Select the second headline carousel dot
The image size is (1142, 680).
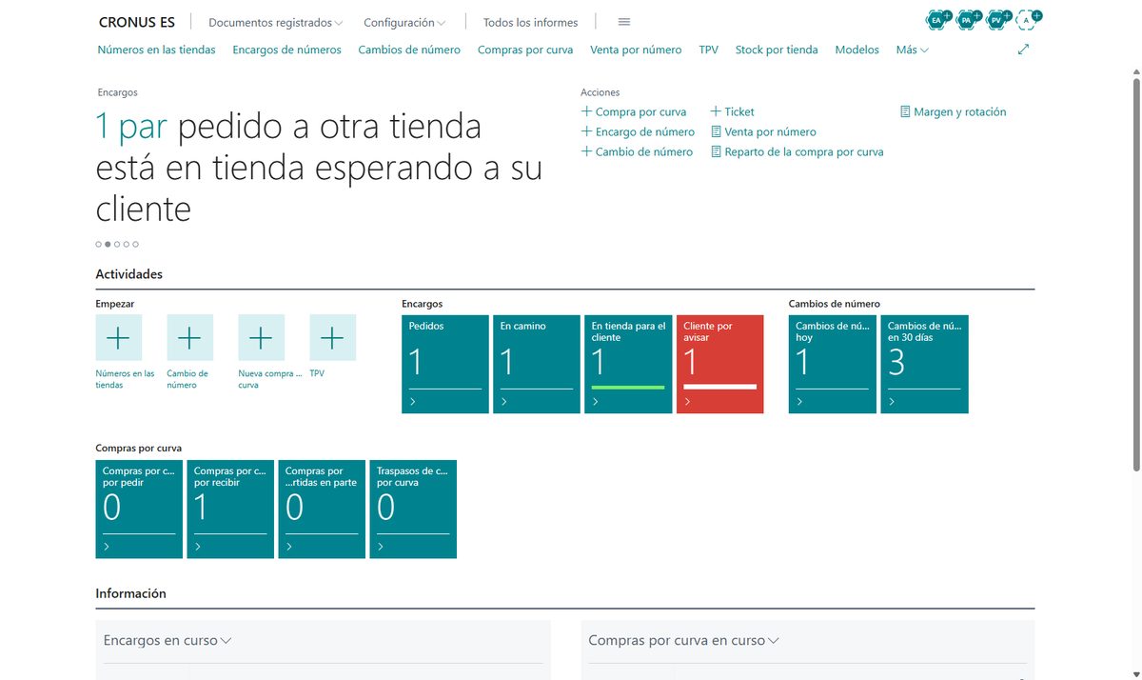[x=108, y=245]
